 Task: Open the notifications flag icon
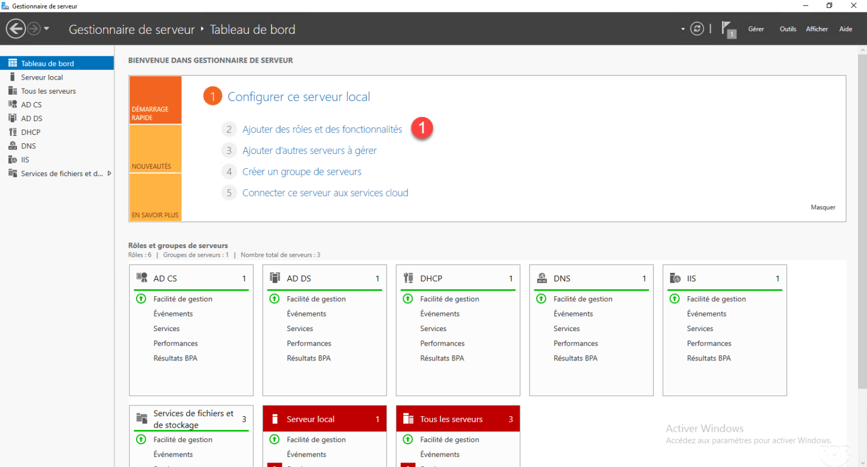(x=728, y=29)
